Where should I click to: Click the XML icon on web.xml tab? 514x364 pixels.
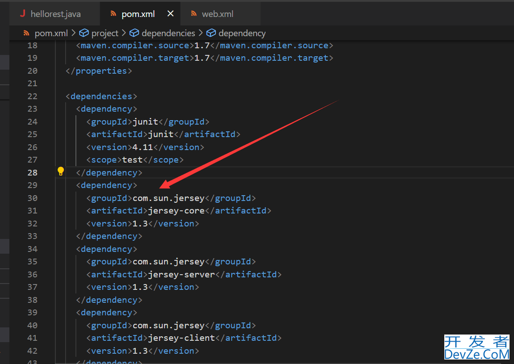click(x=194, y=13)
